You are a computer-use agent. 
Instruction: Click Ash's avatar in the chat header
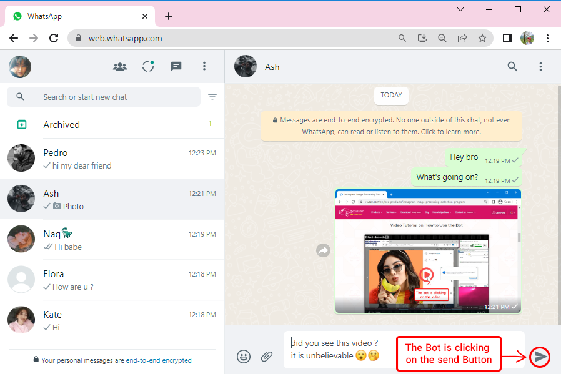point(246,67)
